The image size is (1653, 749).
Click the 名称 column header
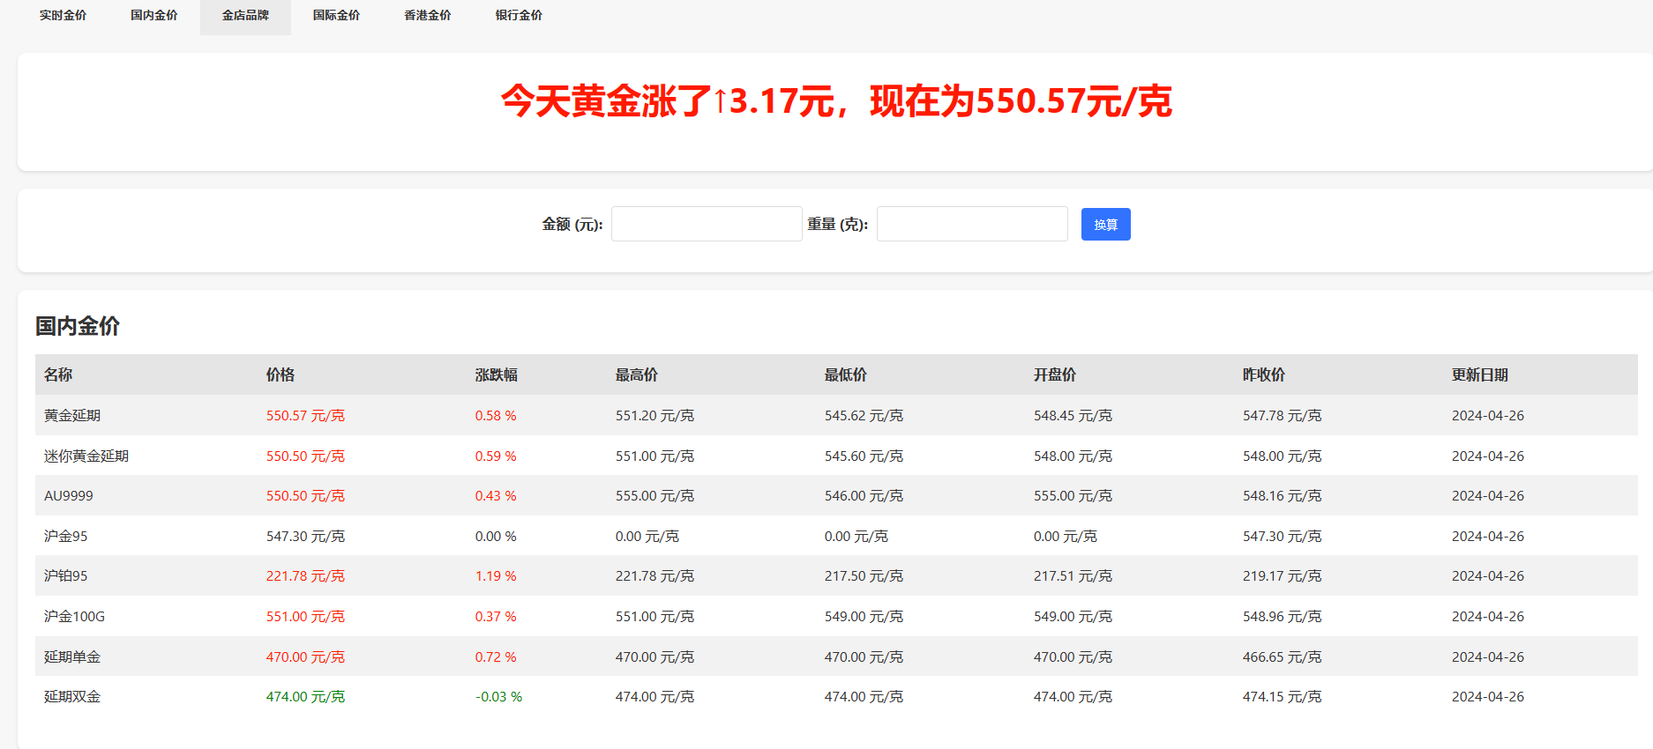58,374
